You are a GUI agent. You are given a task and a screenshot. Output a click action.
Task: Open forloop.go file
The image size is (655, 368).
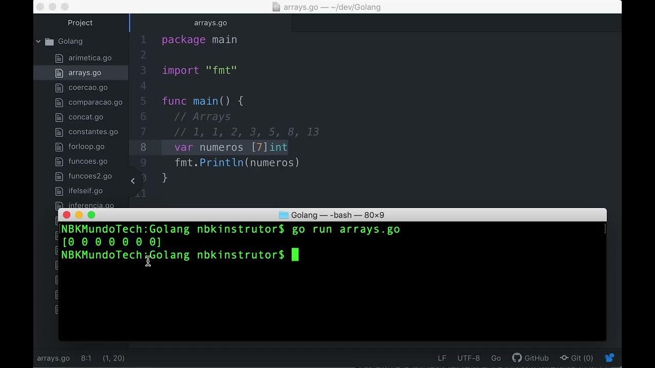tap(86, 147)
